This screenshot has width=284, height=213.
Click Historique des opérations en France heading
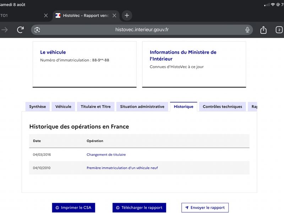79,127
